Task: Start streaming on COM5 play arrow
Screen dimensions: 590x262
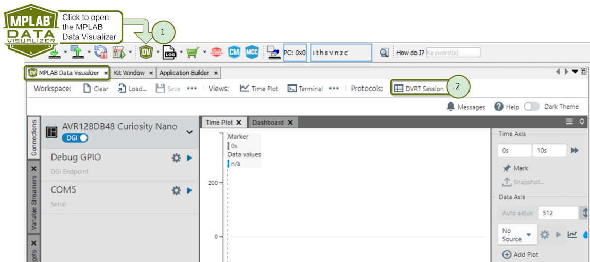Action: coord(189,190)
